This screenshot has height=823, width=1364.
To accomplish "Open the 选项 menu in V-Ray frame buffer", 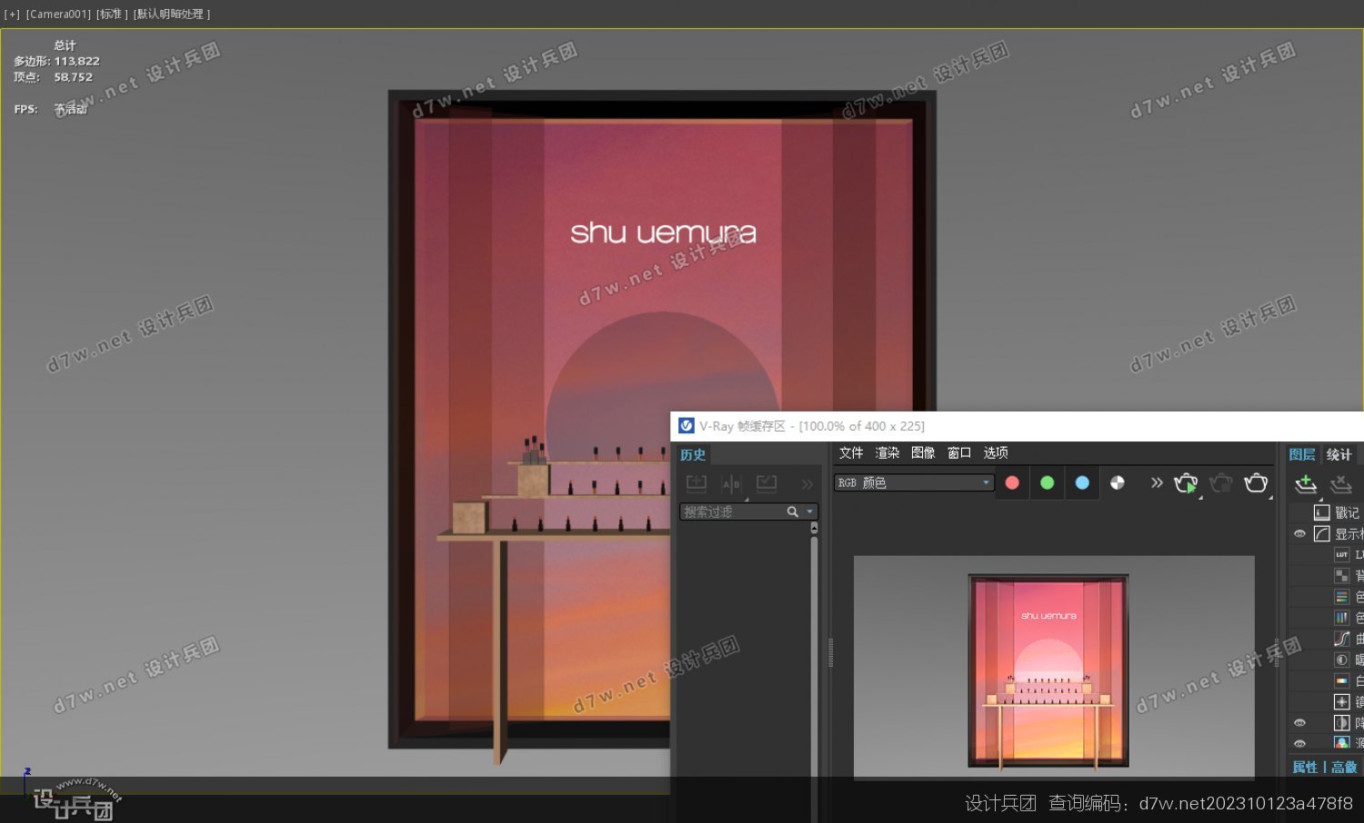I will (996, 452).
